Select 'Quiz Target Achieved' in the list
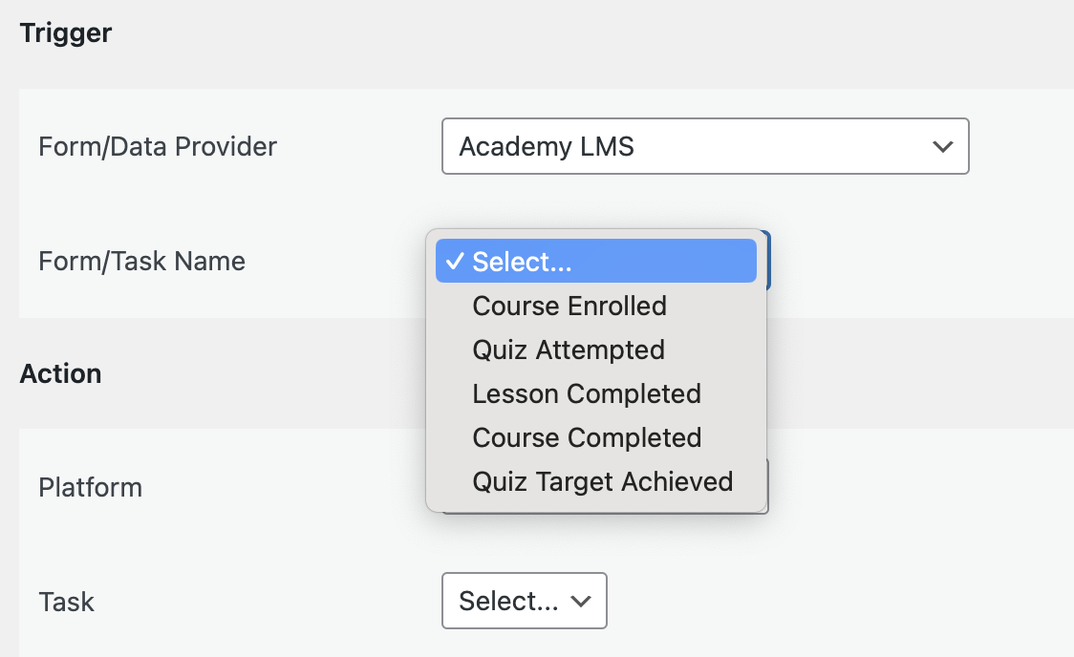Viewport: 1074px width, 657px height. point(603,481)
